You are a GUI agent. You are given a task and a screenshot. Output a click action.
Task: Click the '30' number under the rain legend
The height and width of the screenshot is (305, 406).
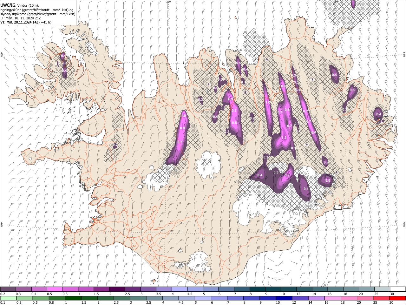click(392, 302)
